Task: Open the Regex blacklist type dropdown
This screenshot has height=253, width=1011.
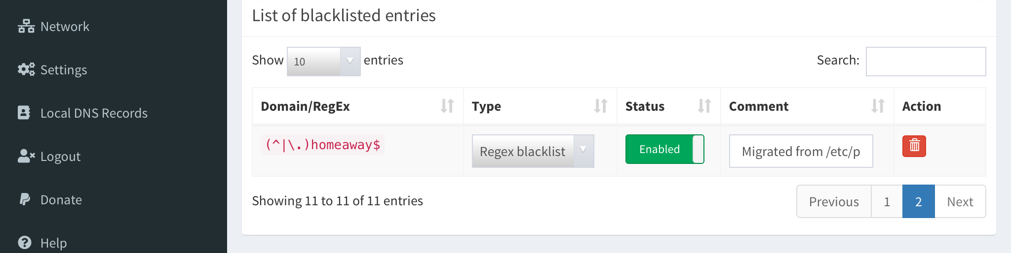Action: [533, 151]
